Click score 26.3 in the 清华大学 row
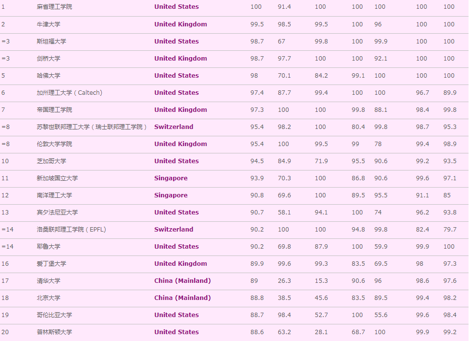469x341 pixels. [284, 280]
